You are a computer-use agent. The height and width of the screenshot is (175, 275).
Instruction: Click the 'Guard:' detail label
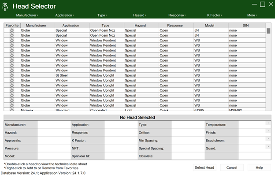pyautogui.click(x=211, y=149)
